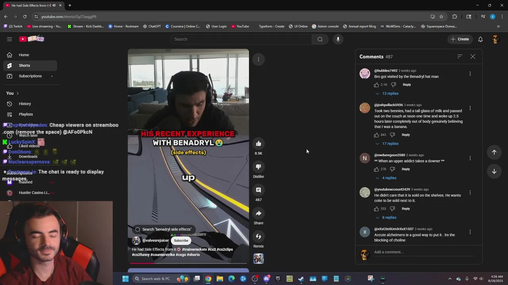Open Subscriptions in the sidebar

click(x=30, y=76)
